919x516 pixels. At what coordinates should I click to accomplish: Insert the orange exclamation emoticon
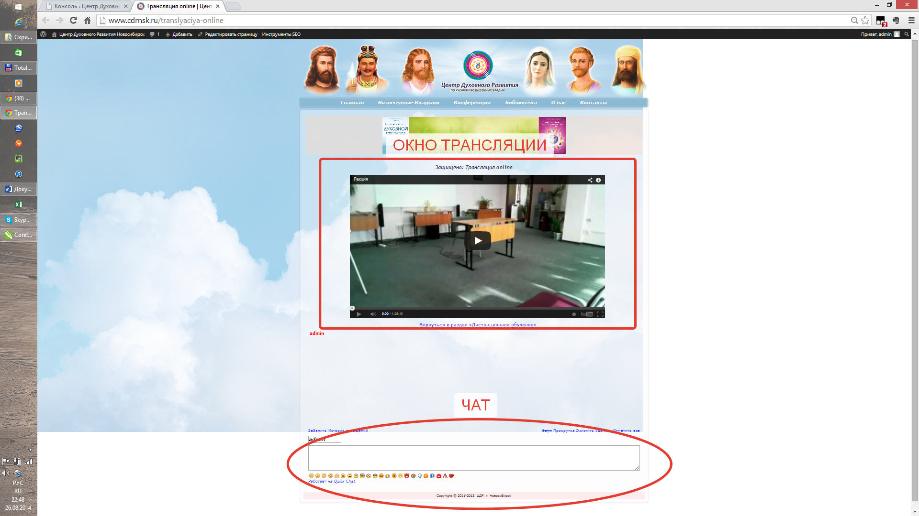pos(426,476)
